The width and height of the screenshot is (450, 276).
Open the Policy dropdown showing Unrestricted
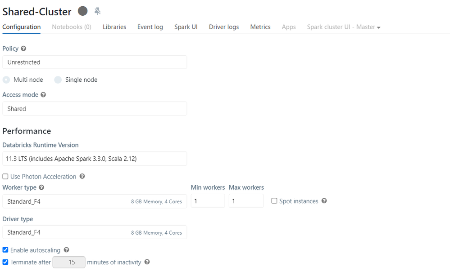coord(95,62)
